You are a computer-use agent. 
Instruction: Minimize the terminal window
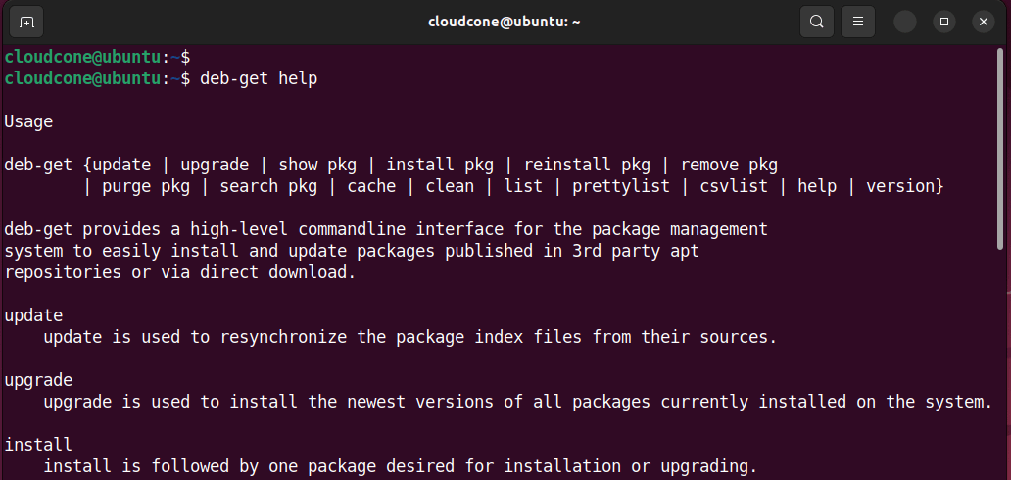[905, 22]
